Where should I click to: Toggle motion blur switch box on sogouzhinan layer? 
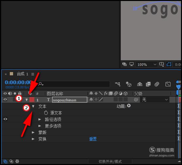click(x=116, y=99)
